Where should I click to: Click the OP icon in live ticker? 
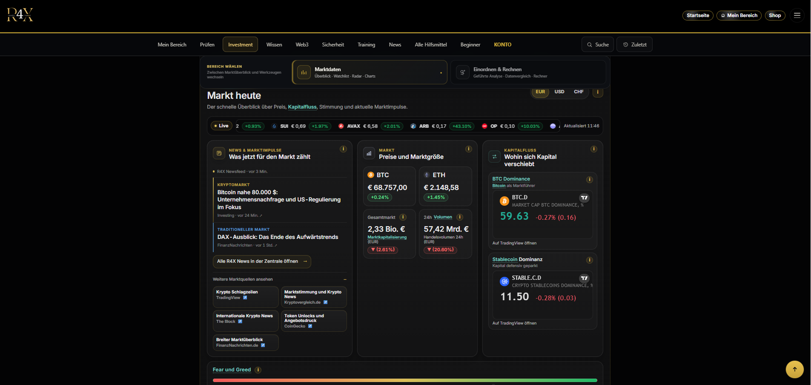click(484, 126)
